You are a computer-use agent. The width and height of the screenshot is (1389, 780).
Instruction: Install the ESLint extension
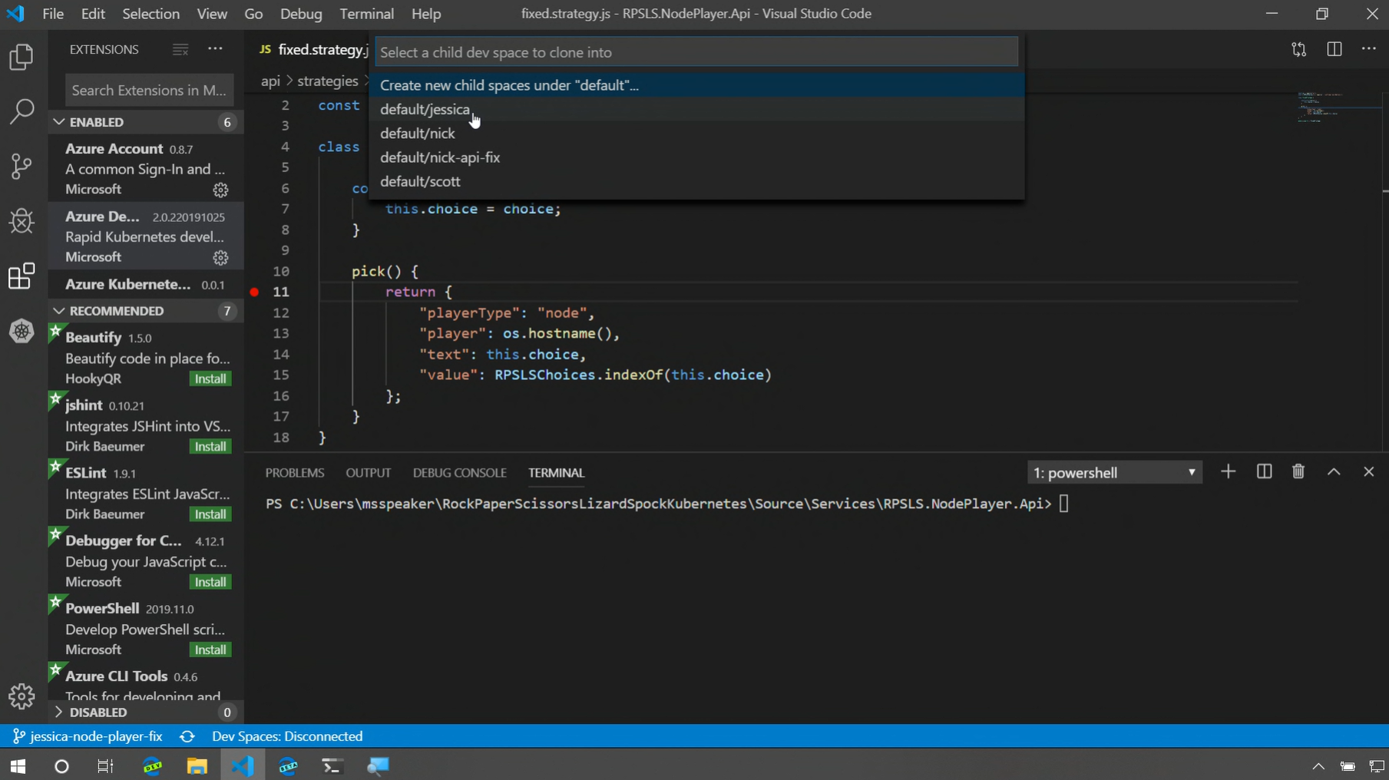pos(210,514)
